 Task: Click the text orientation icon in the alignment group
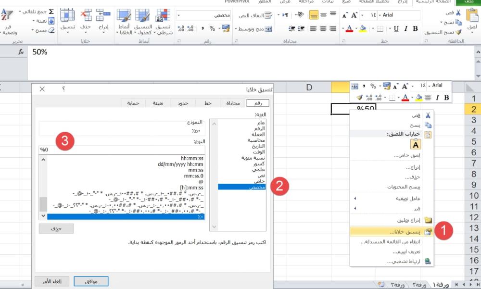coord(301,14)
